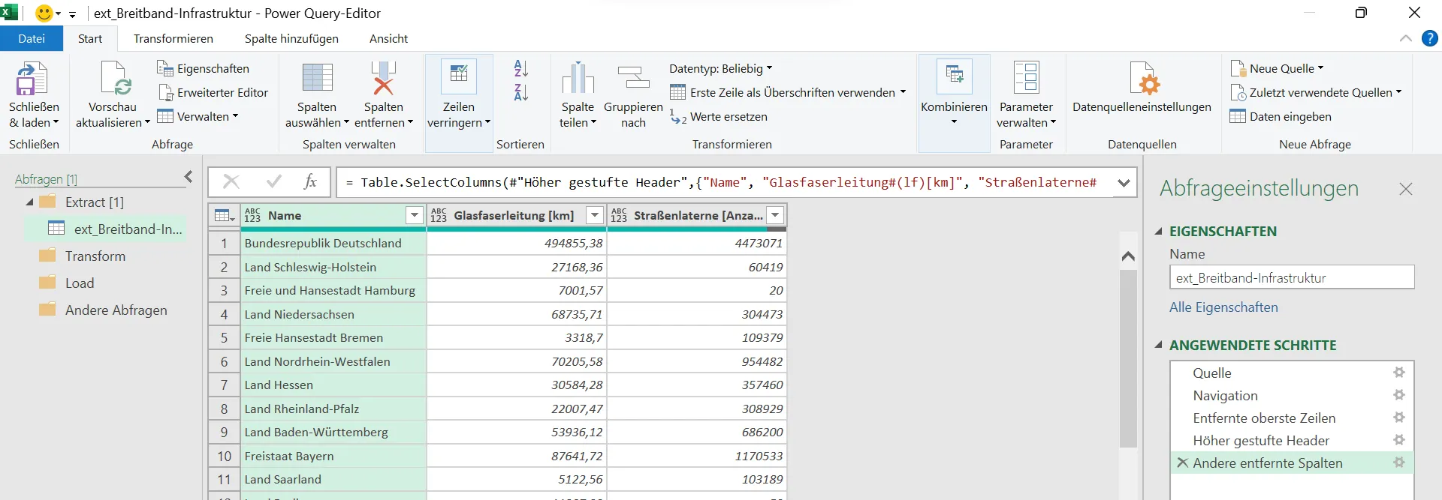
Task: Open the Straßenlaterne column filter dropdown
Action: click(x=775, y=216)
